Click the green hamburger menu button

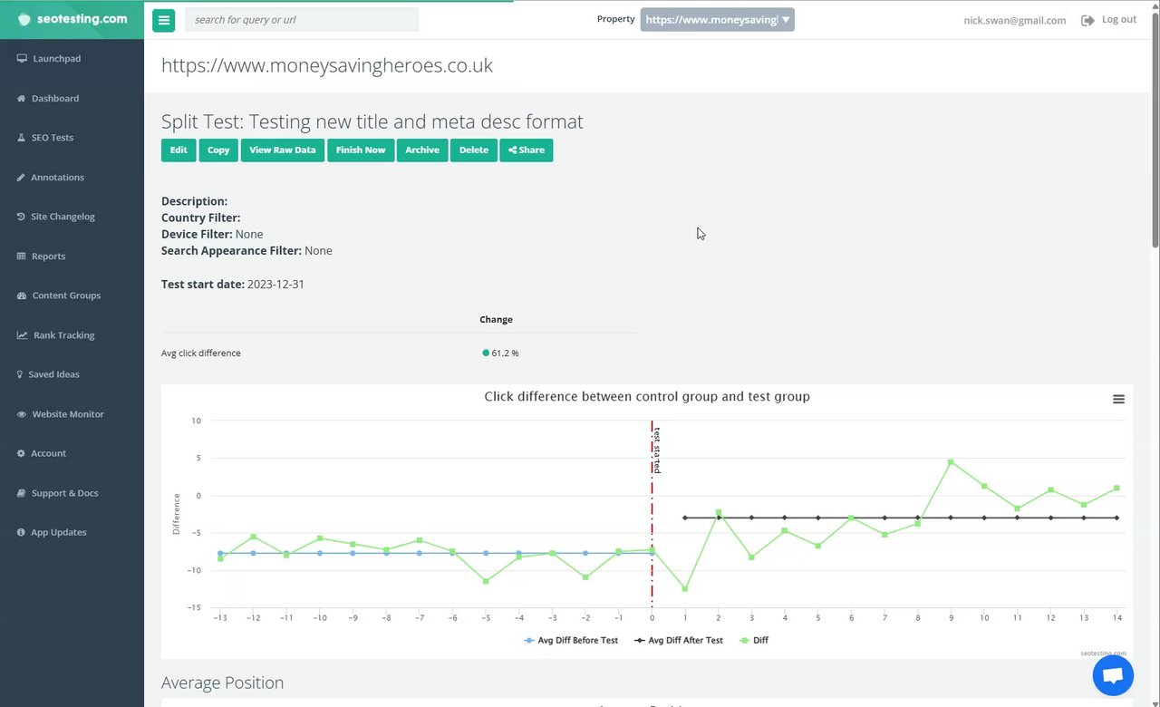coord(163,20)
